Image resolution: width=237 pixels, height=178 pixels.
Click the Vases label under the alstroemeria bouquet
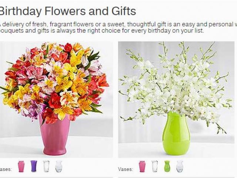6,169
